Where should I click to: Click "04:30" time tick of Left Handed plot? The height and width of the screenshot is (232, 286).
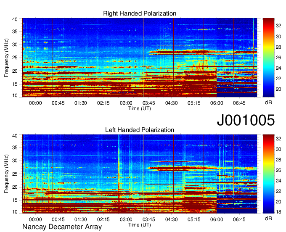pyautogui.click(x=171, y=219)
